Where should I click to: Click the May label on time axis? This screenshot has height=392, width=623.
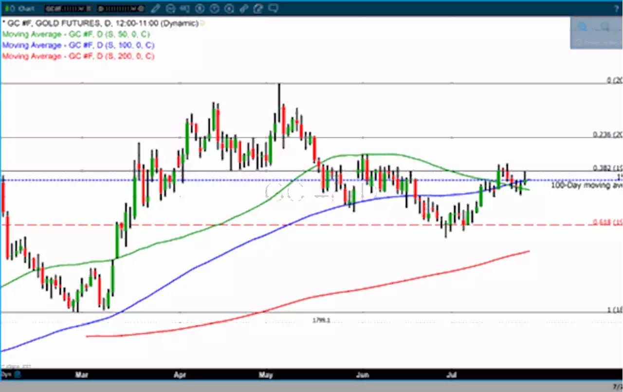coord(266,375)
